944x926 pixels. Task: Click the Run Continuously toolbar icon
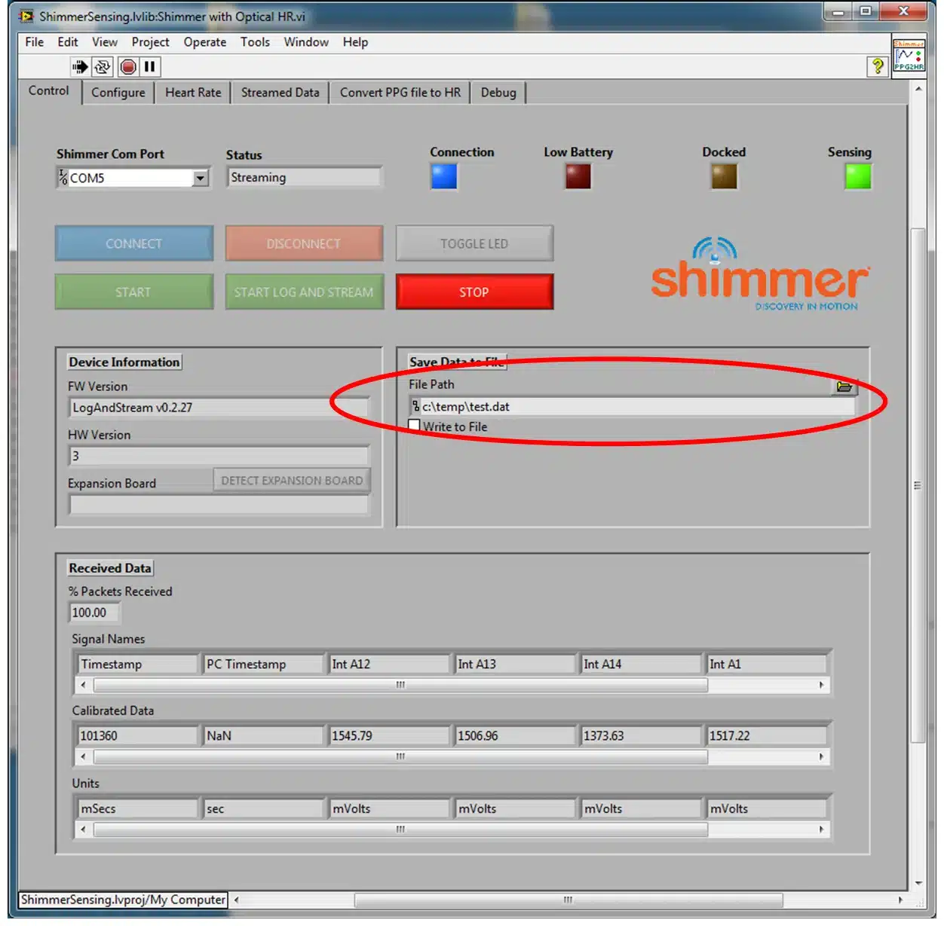[x=103, y=67]
